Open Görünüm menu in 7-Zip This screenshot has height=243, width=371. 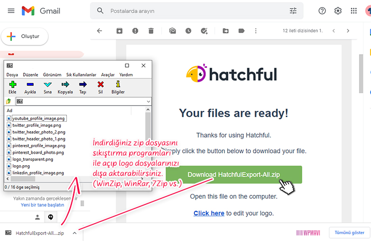pyautogui.click(x=52, y=75)
